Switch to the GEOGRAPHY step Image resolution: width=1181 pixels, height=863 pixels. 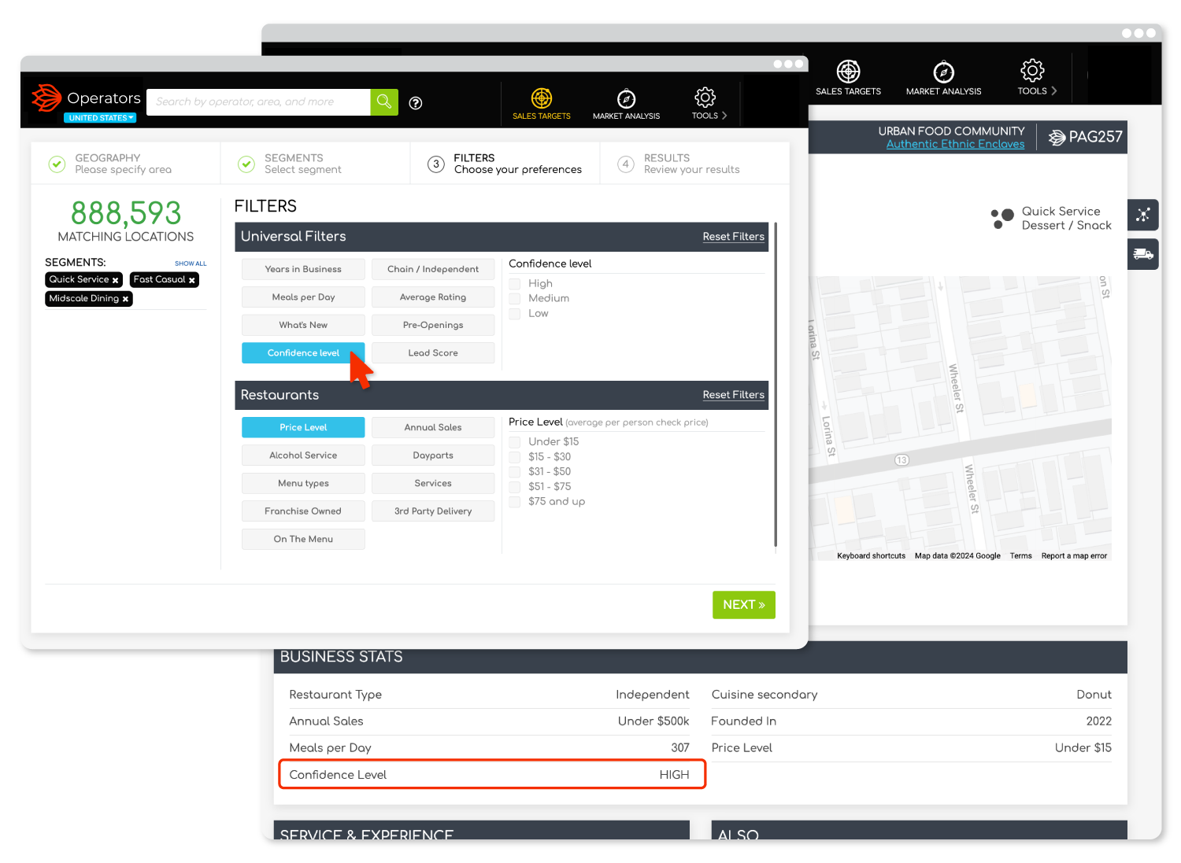click(x=108, y=163)
